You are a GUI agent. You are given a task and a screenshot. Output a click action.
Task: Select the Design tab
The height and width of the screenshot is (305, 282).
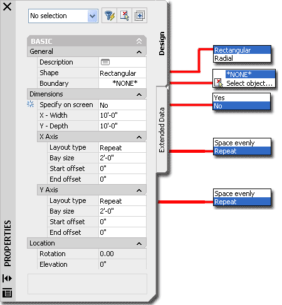162,43
